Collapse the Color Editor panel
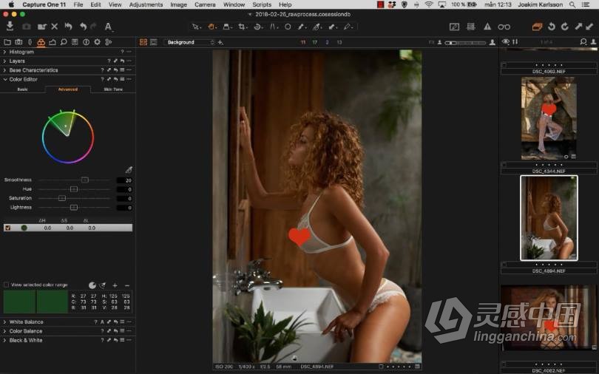This screenshot has height=374, width=599. [x=4, y=79]
